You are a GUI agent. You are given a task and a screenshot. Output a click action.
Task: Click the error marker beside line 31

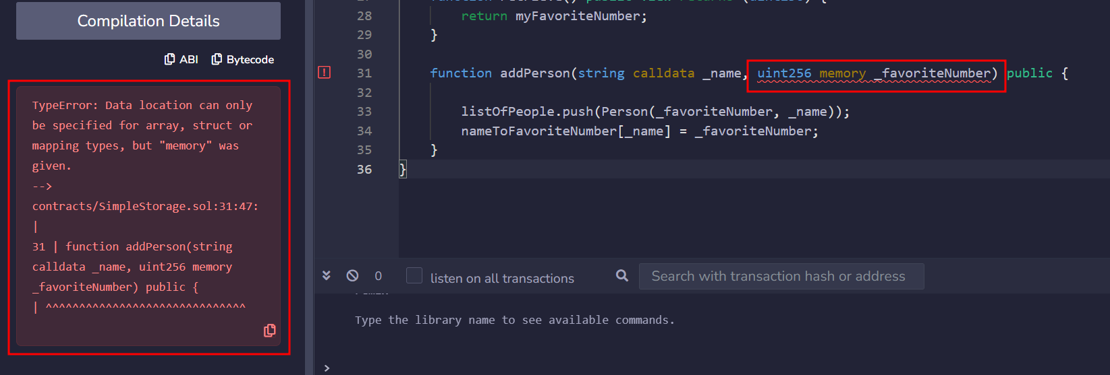point(324,73)
